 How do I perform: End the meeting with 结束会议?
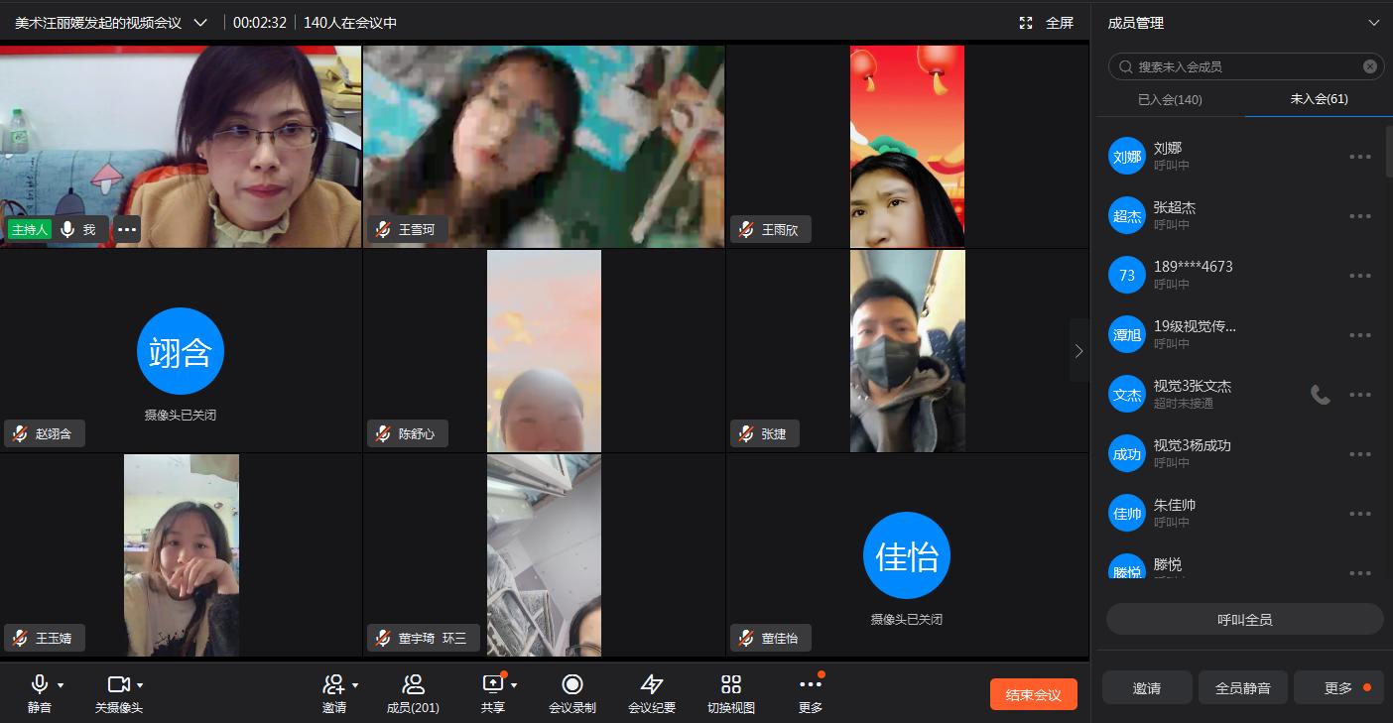tap(1033, 694)
